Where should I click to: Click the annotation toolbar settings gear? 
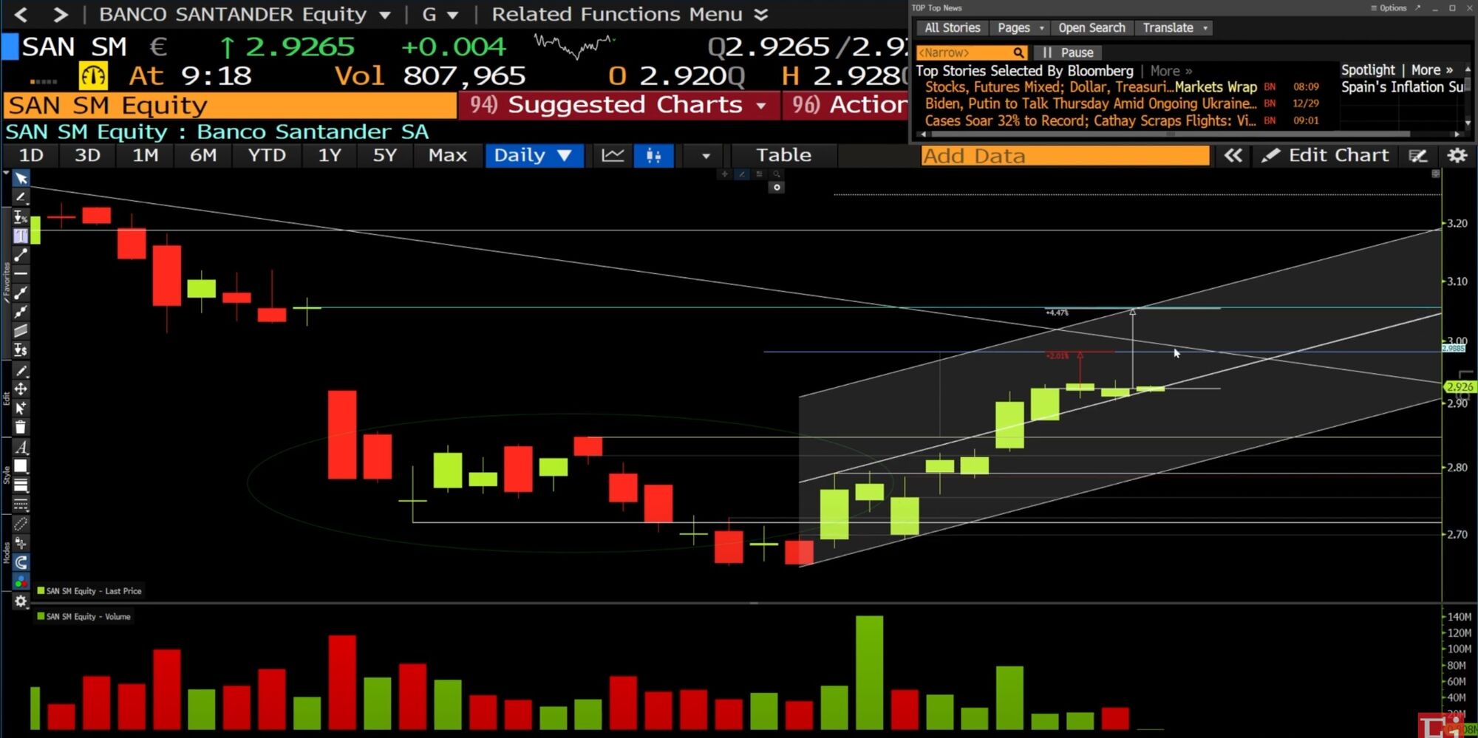21,601
